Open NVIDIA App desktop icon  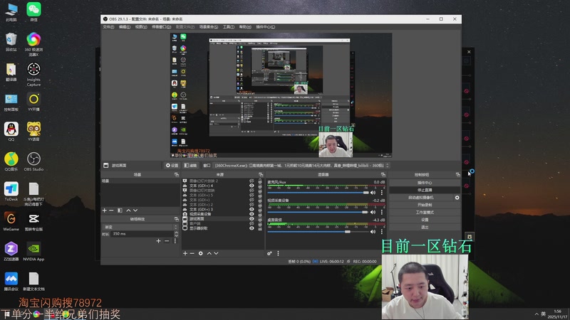click(33, 252)
